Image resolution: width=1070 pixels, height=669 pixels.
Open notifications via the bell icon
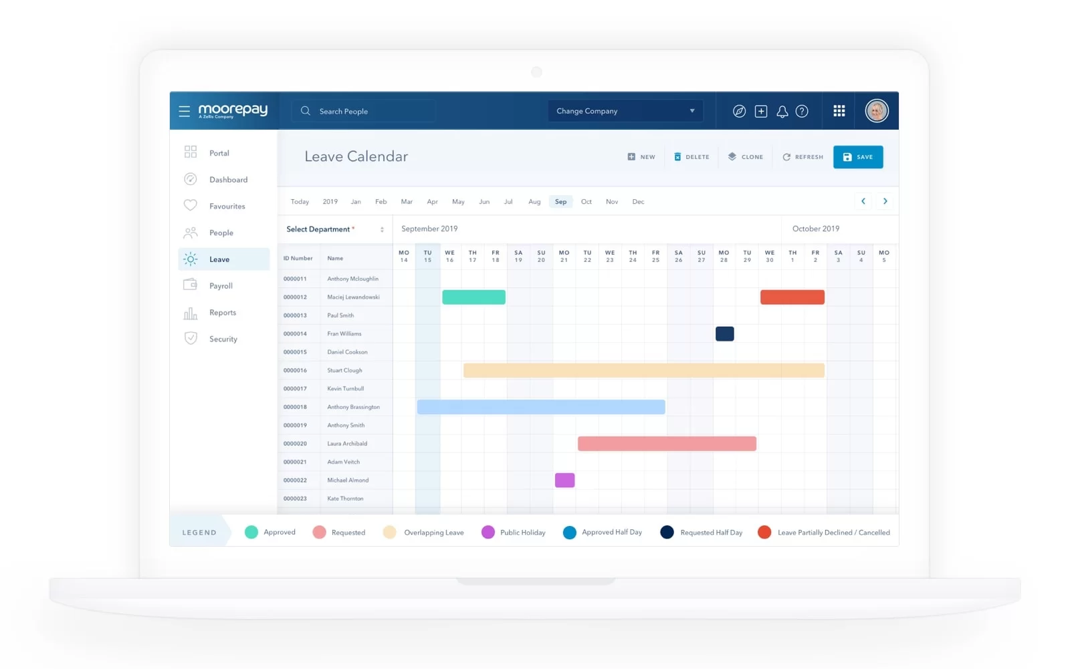782,111
